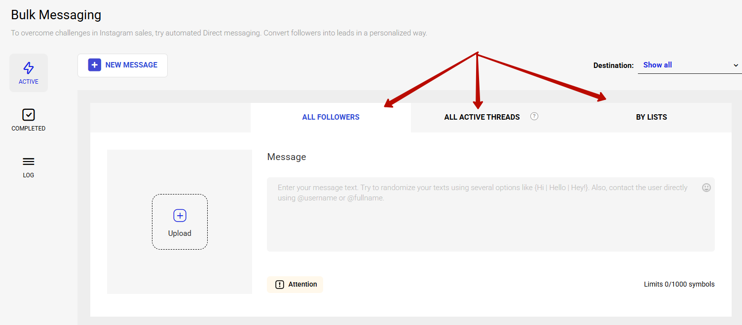Expand the Destination dropdown chevron arrow

click(x=736, y=65)
